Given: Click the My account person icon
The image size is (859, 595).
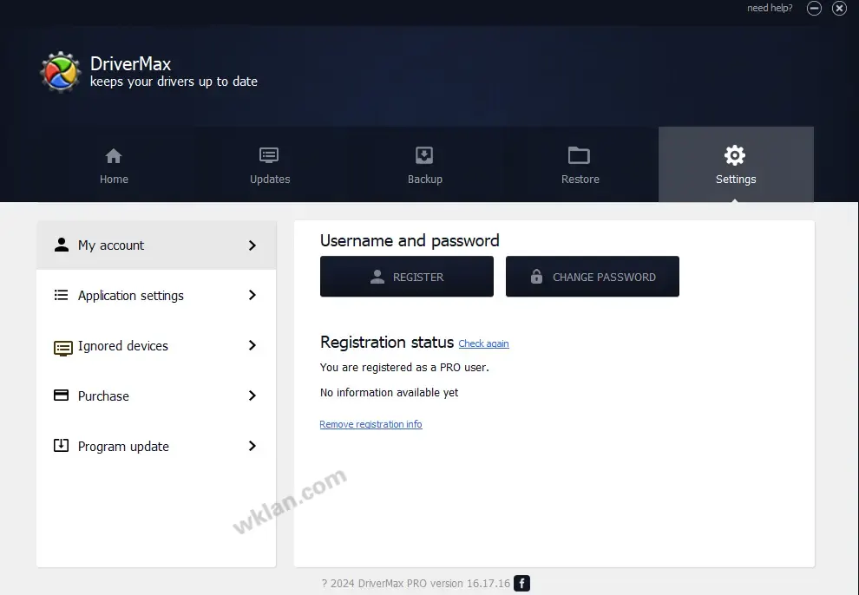Looking at the screenshot, I should pos(62,245).
